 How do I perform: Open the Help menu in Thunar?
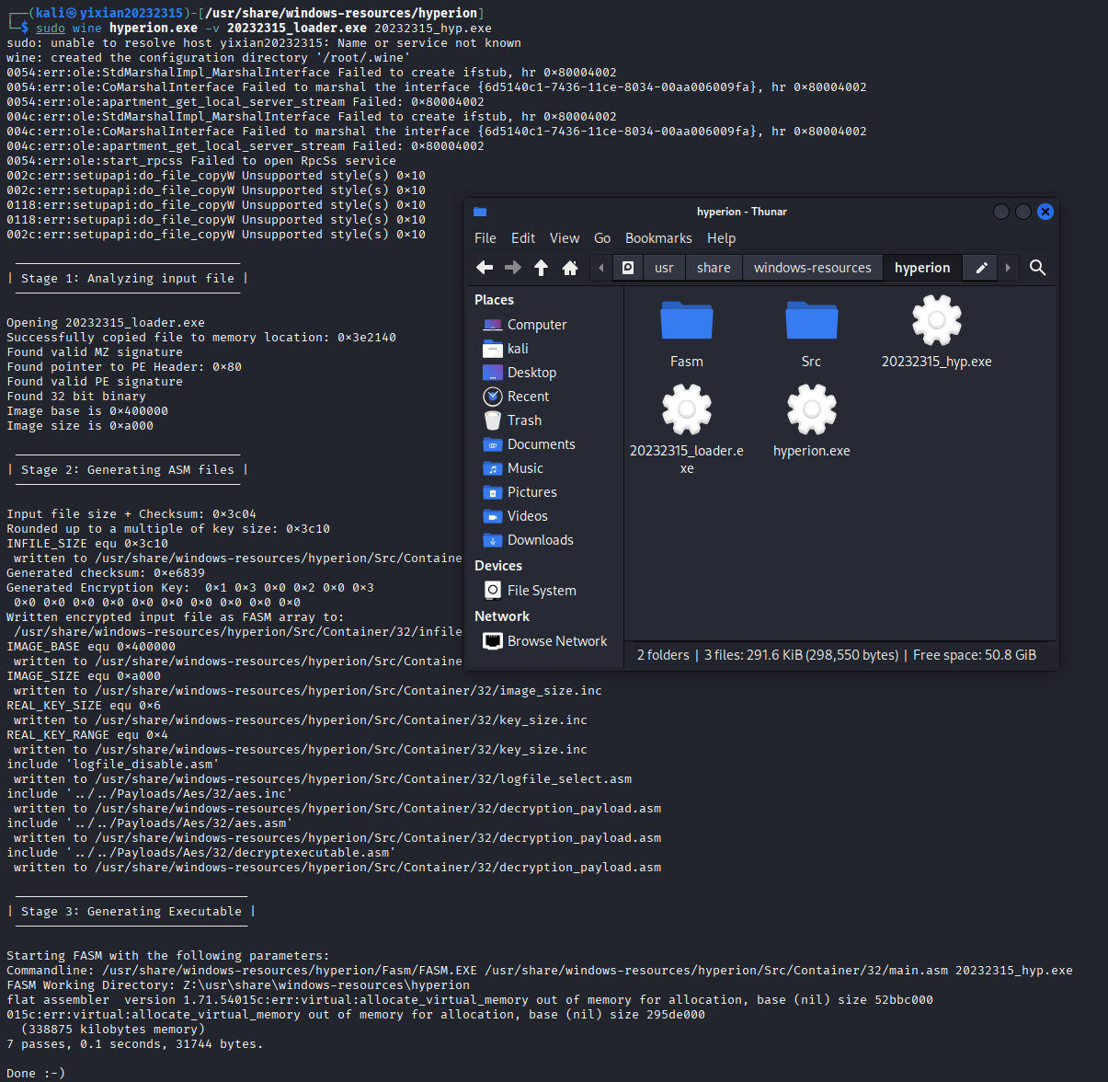[x=721, y=238]
